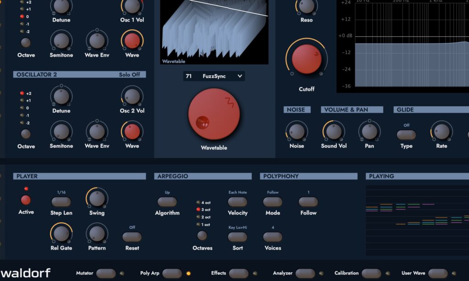Open the Glide Type selector
Screen dimensions: 469x281
click(x=406, y=135)
